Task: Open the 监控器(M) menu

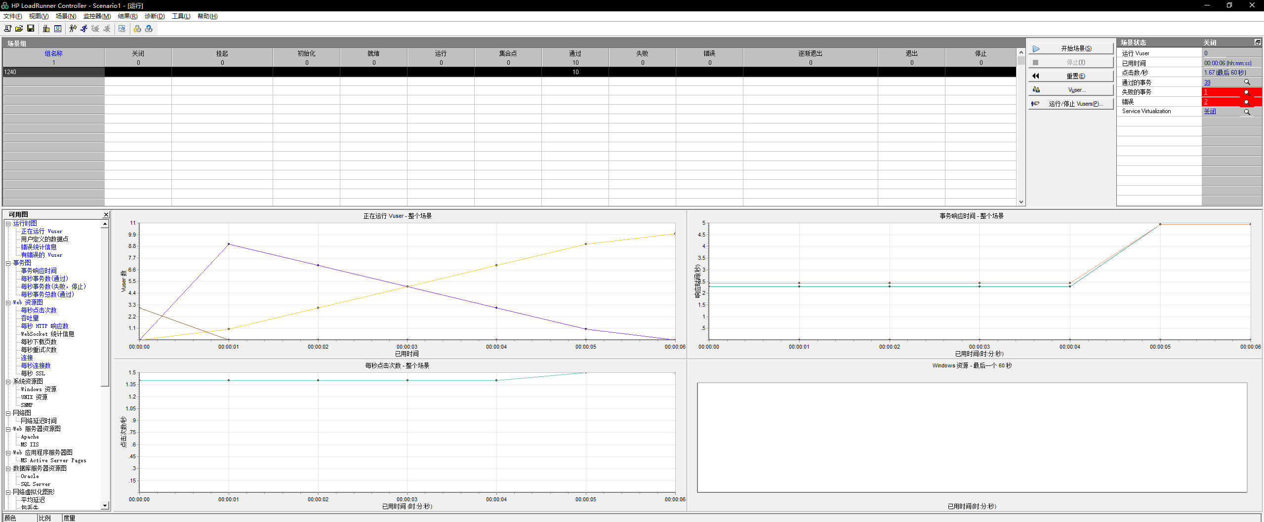Action: tap(97, 16)
